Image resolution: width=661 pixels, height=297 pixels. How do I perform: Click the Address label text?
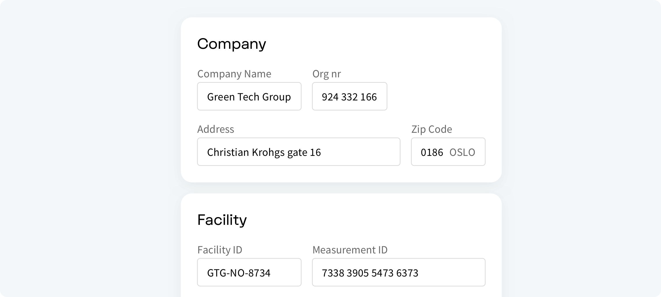click(215, 129)
